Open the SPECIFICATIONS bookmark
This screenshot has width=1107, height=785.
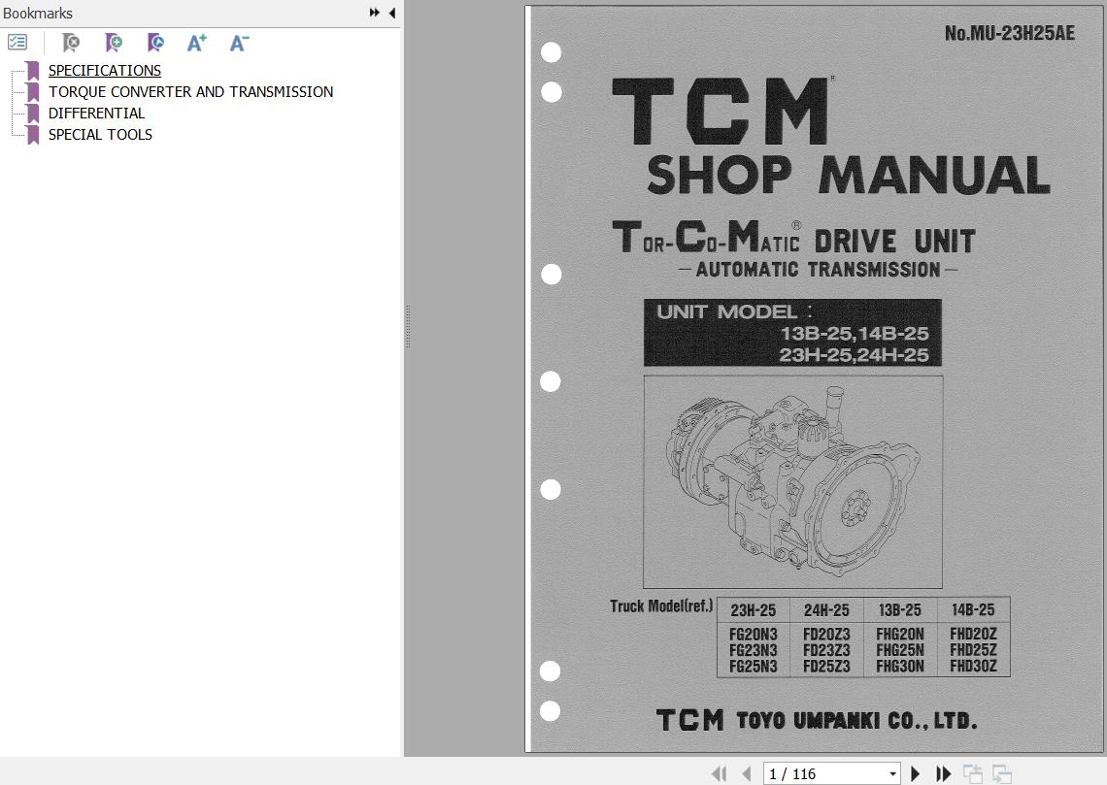tap(105, 71)
